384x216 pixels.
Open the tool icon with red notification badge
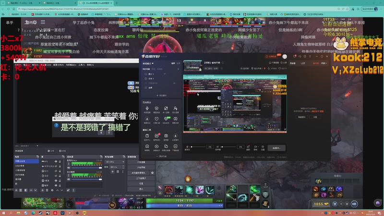[x=157, y=136]
